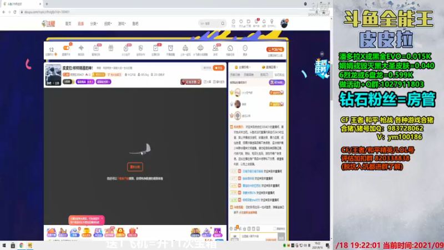
Task: Expand the 游戏 games dropdown
Action: coord(122,24)
